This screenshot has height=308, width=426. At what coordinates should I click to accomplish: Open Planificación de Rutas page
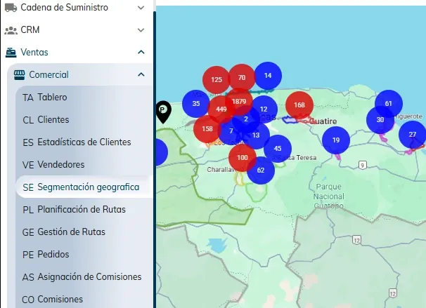coord(81,209)
